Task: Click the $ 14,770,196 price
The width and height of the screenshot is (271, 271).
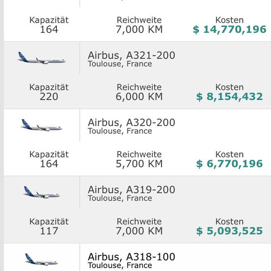Action: 229,29
